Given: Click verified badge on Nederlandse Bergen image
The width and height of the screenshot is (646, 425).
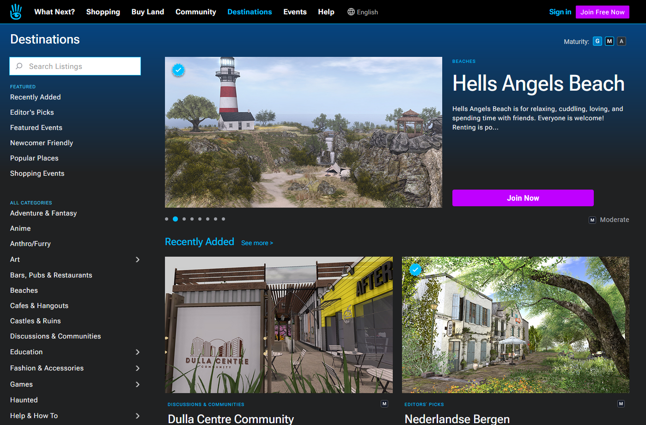Looking at the screenshot, I should (x=415, y=269).
